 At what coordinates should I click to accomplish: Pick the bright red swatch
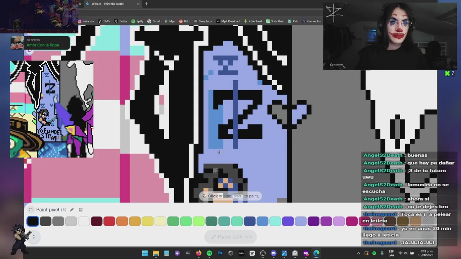109,221
